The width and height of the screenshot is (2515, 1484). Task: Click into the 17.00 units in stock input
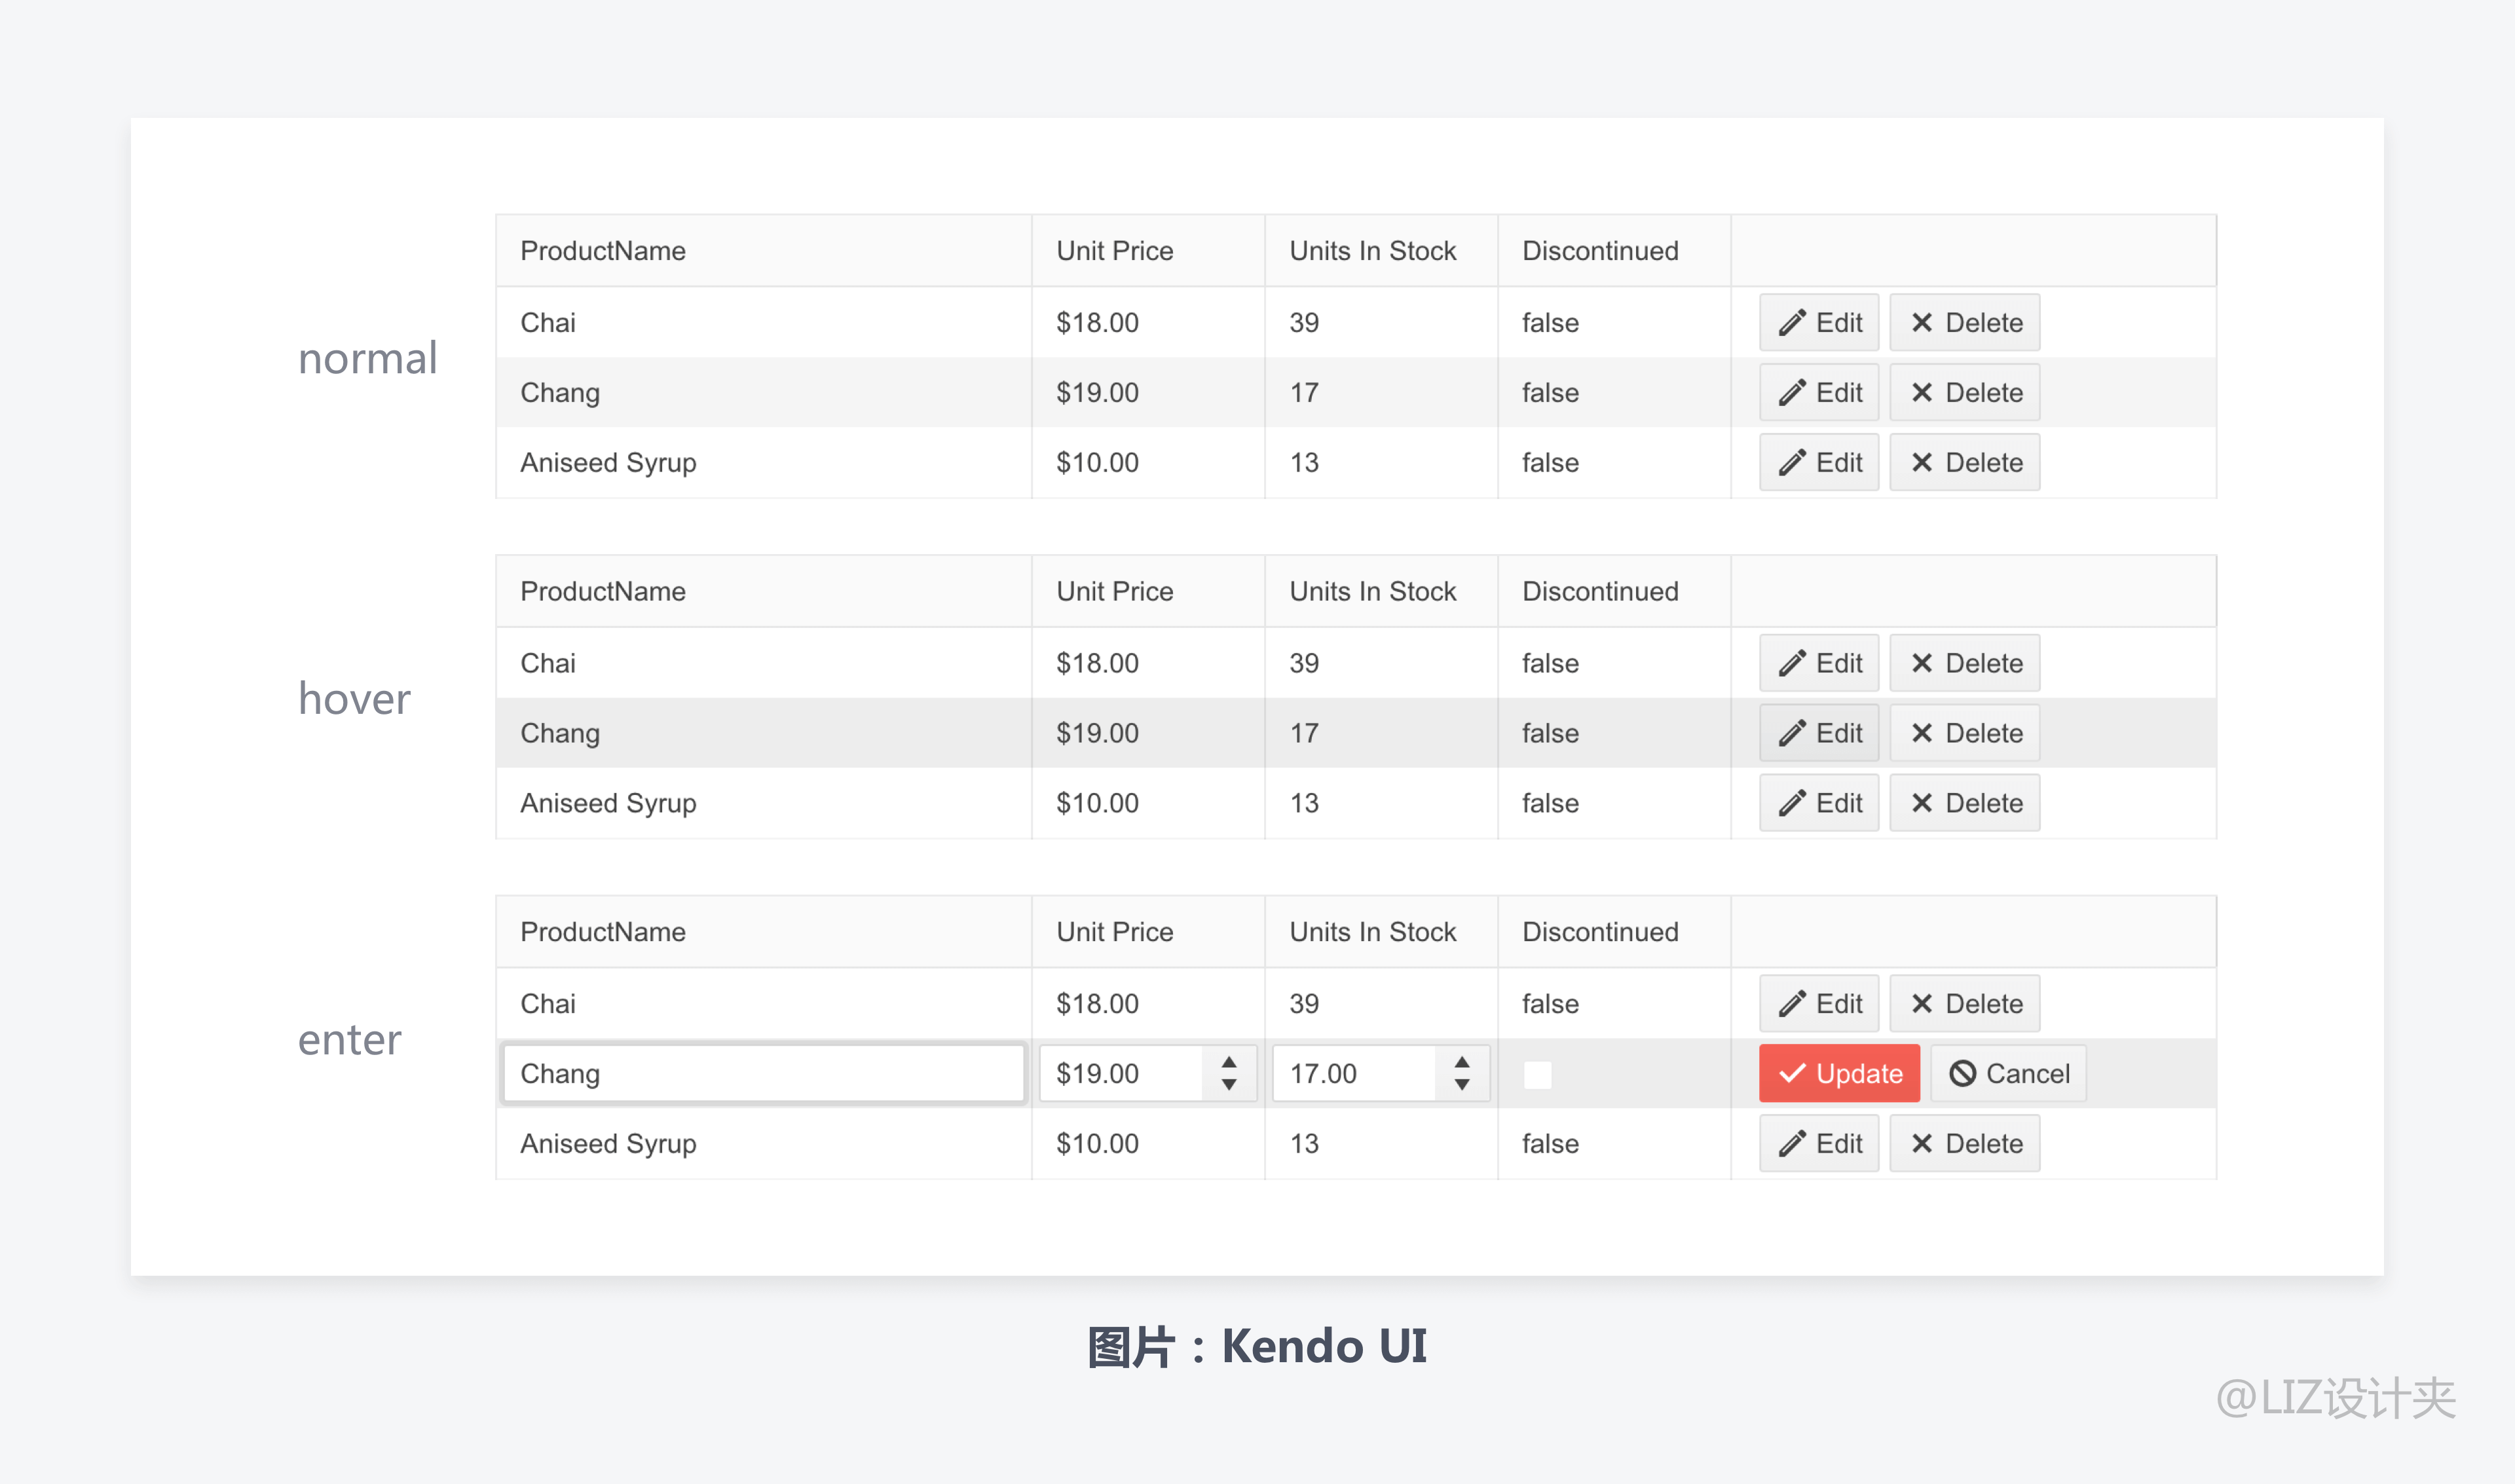(x=1354, y=1073)
